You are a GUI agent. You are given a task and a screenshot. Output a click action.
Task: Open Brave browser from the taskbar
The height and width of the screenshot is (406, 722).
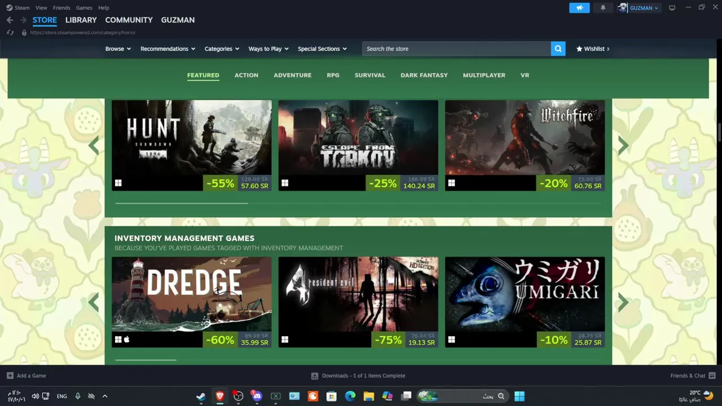[x=220, y=396]
